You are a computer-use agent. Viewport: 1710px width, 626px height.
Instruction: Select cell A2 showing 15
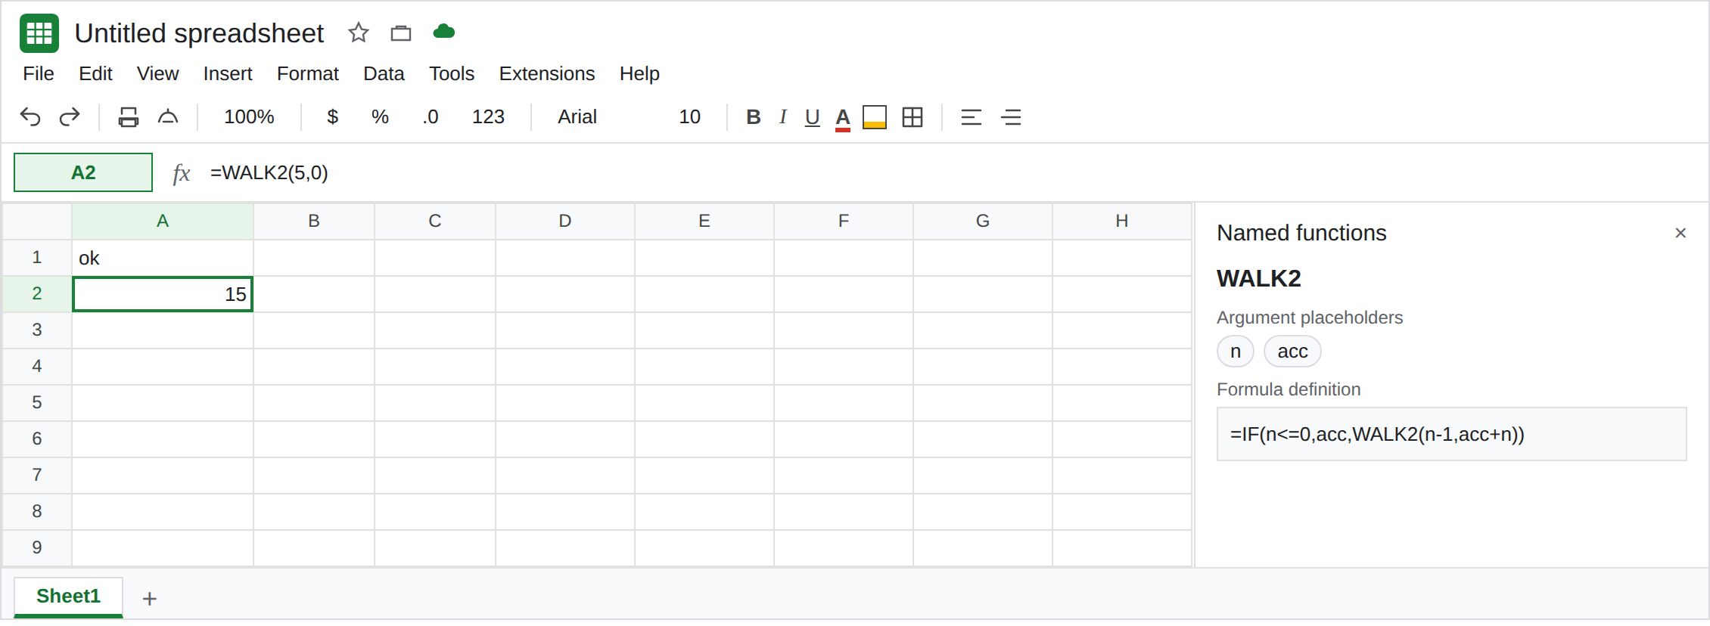(x=163, y=294)
